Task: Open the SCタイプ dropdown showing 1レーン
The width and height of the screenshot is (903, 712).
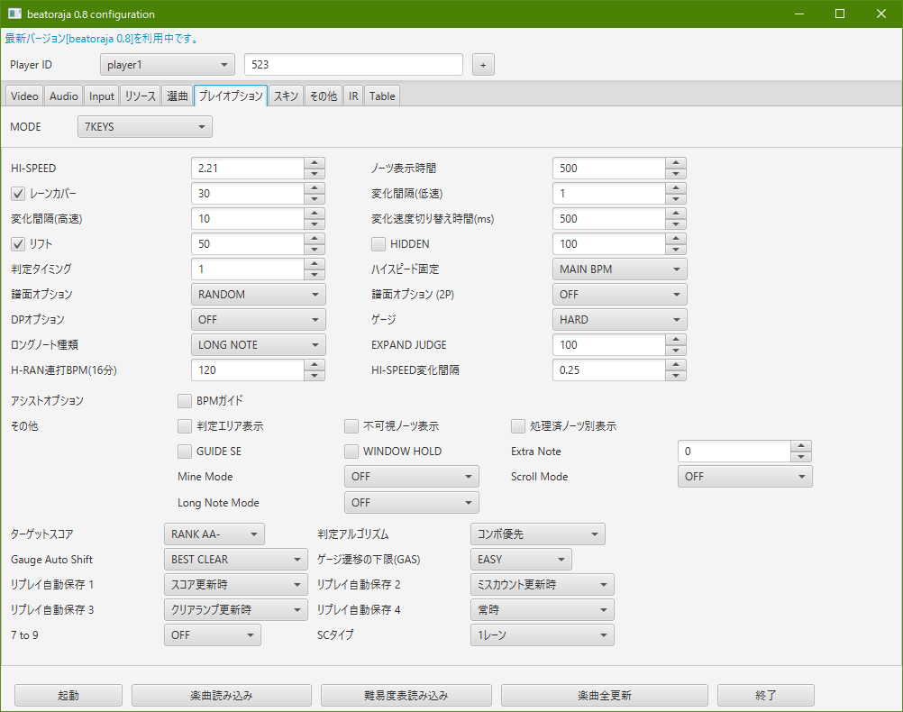Action: pyautogui.click(x=543, y=634)
